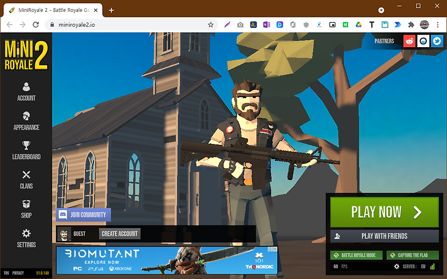The image size is (447, 279).
Task: Open the Twitter partner link
Action: click(x=437, y=41)
